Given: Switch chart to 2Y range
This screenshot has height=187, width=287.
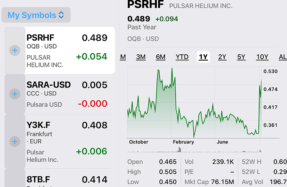Looking at the screenshot, I should coord(223,57).
